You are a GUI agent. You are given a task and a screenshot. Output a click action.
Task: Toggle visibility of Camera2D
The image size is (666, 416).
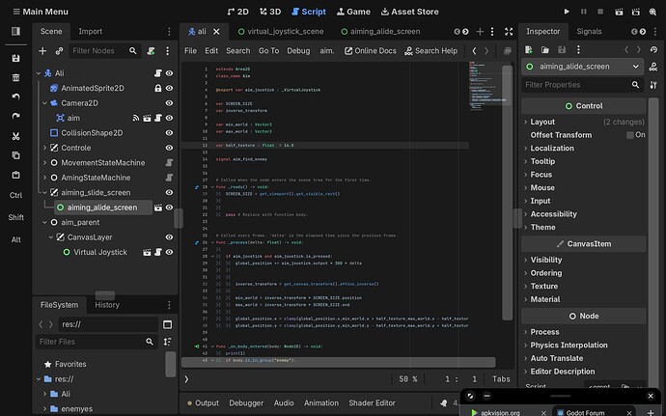[x=169, y=103]
